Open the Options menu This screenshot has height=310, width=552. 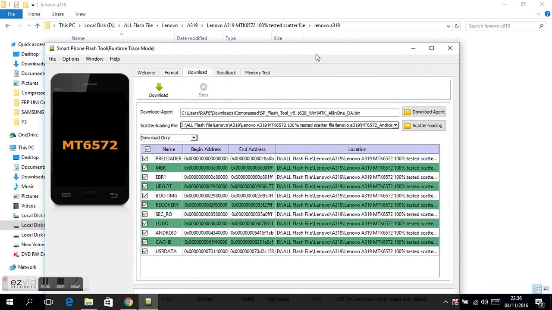click(x=71, y=59)
